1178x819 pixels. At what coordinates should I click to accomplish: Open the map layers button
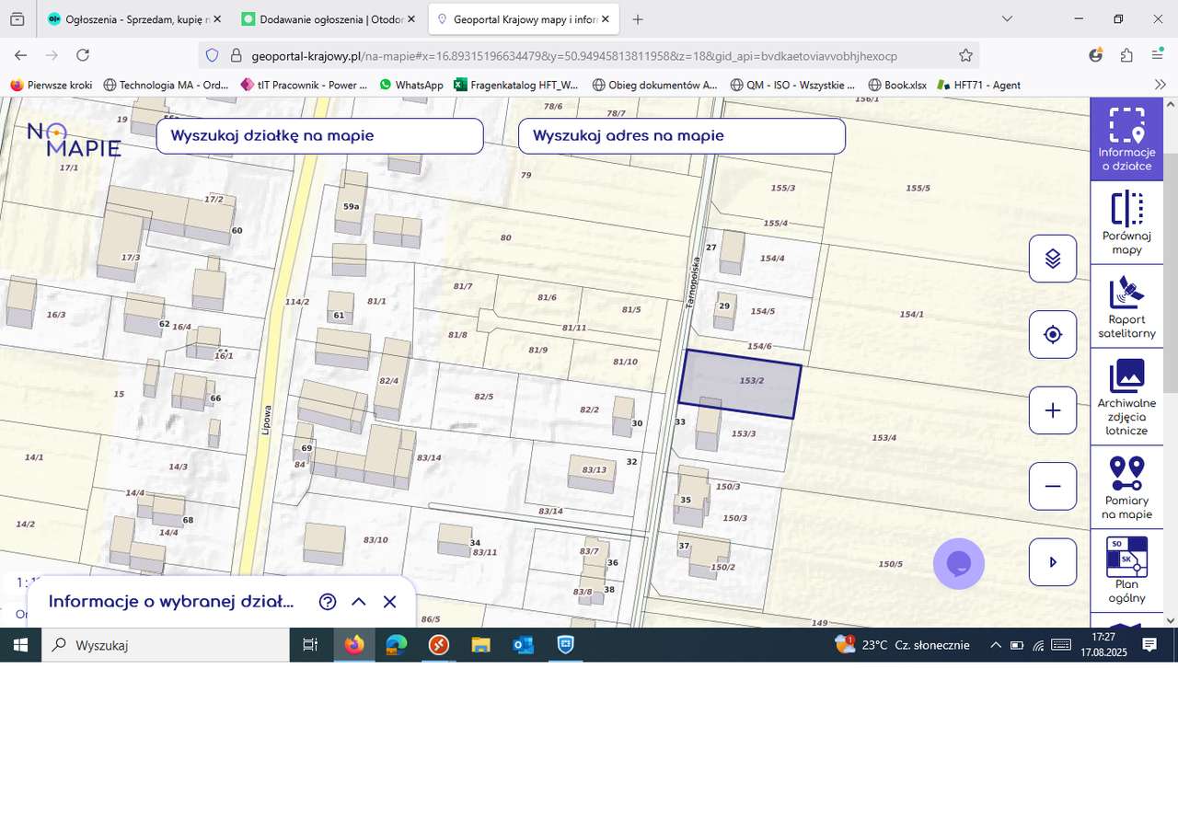[1053, 259]
